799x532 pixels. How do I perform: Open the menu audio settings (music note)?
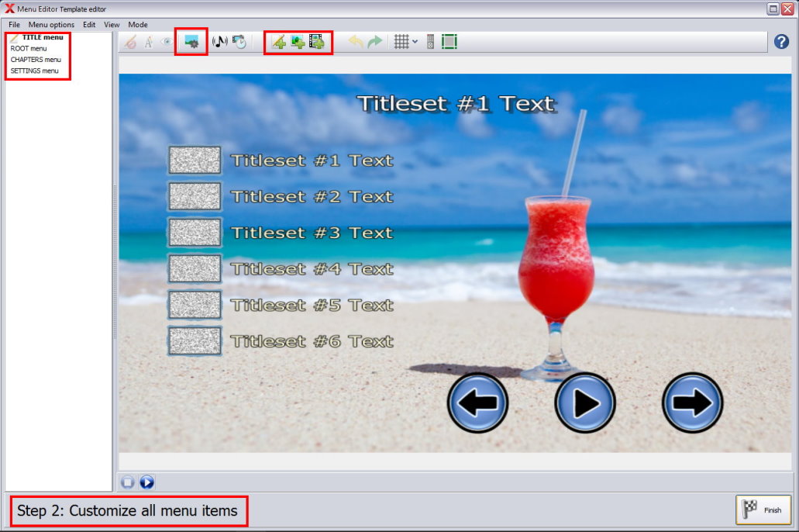tap(219, 42)
